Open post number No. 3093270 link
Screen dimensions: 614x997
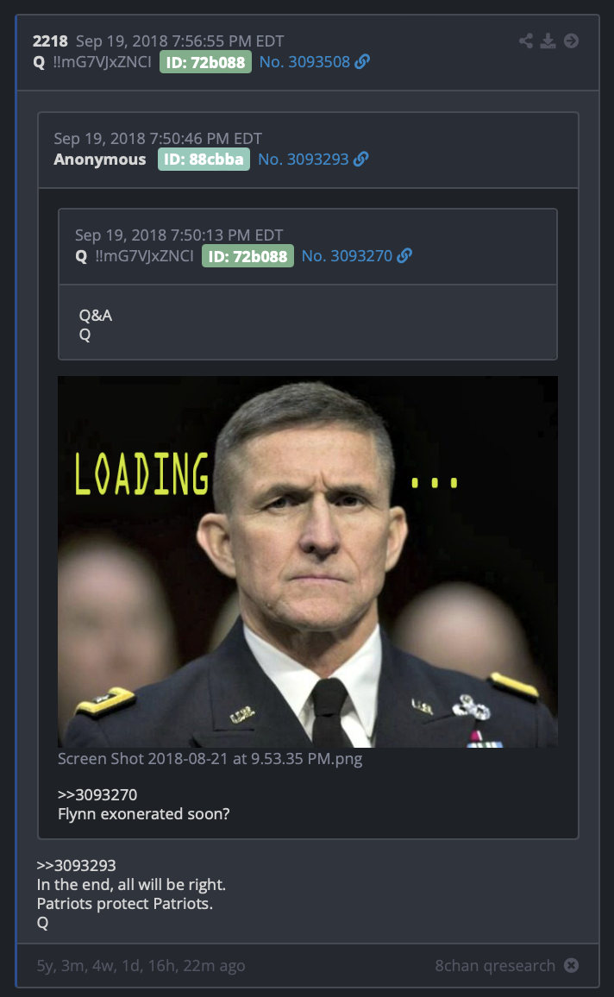347,255
